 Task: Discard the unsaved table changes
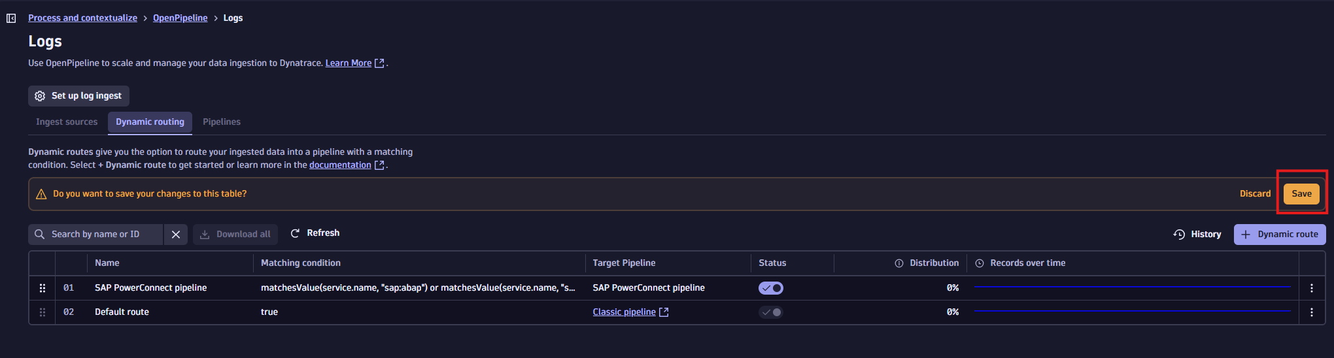[x=1255, y=194]
